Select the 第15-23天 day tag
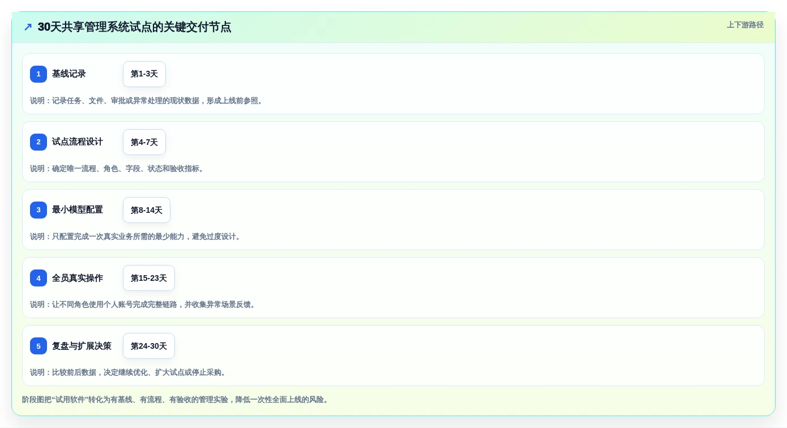 coord(149,278)
